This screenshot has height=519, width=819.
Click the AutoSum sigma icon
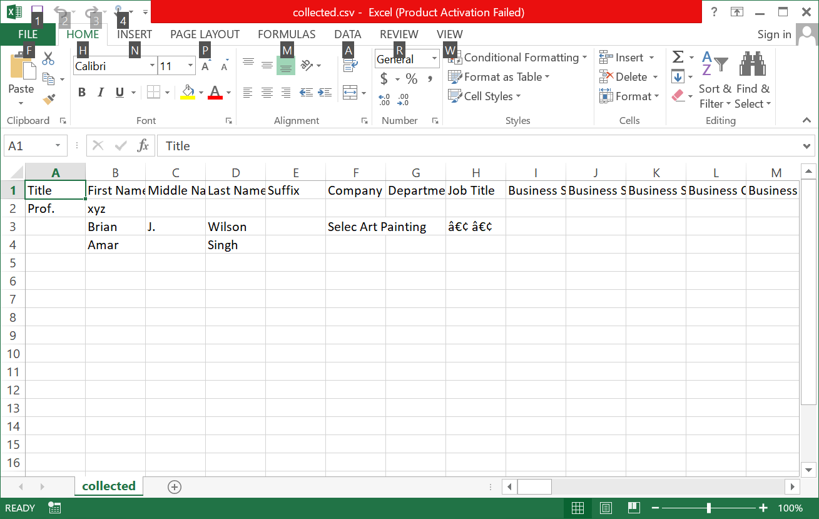(678, 57)
